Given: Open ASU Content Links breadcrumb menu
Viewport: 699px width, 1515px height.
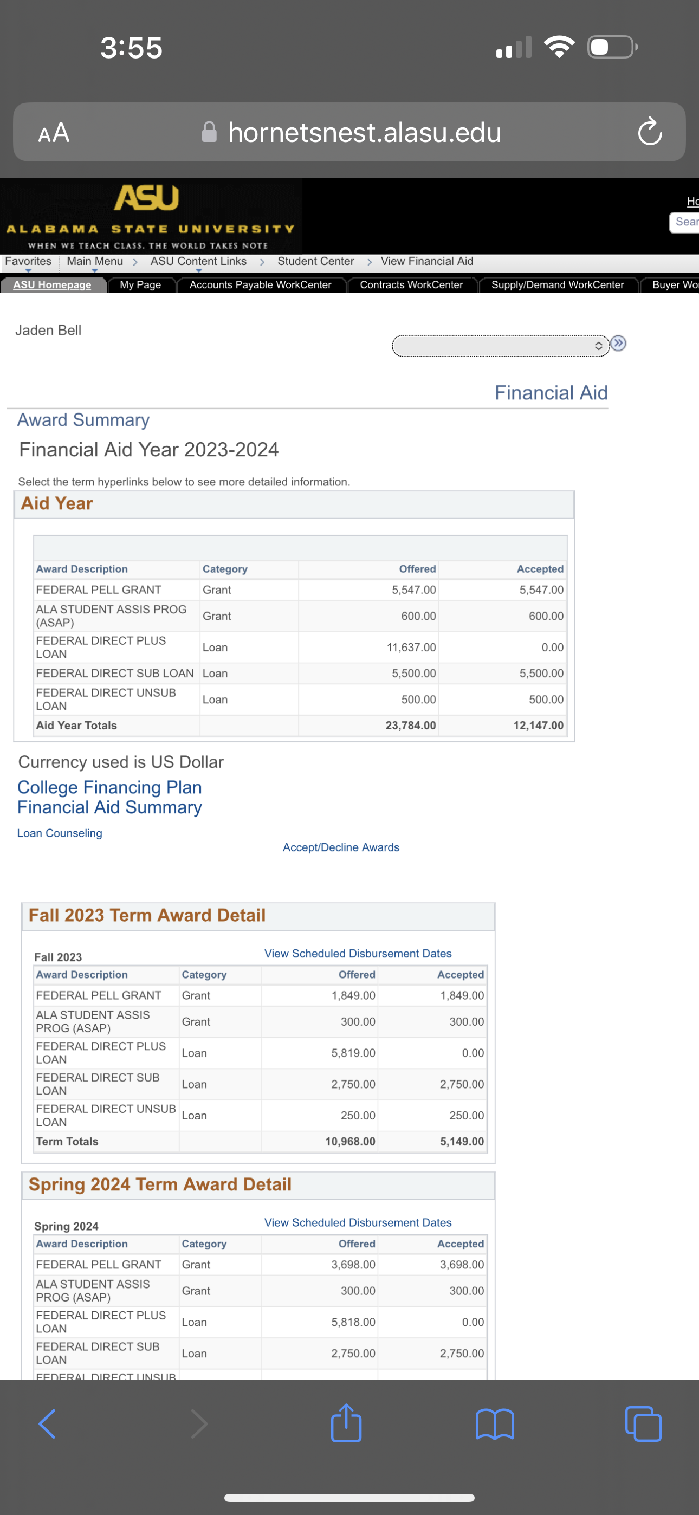Looking at the screenshot, I should (x=198, y=262).
